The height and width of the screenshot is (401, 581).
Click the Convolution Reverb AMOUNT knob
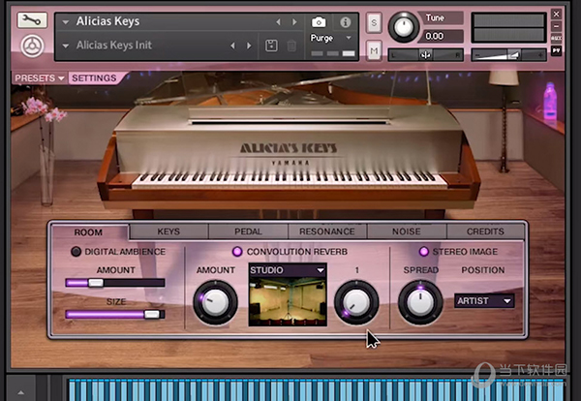[x=215, y=302]
